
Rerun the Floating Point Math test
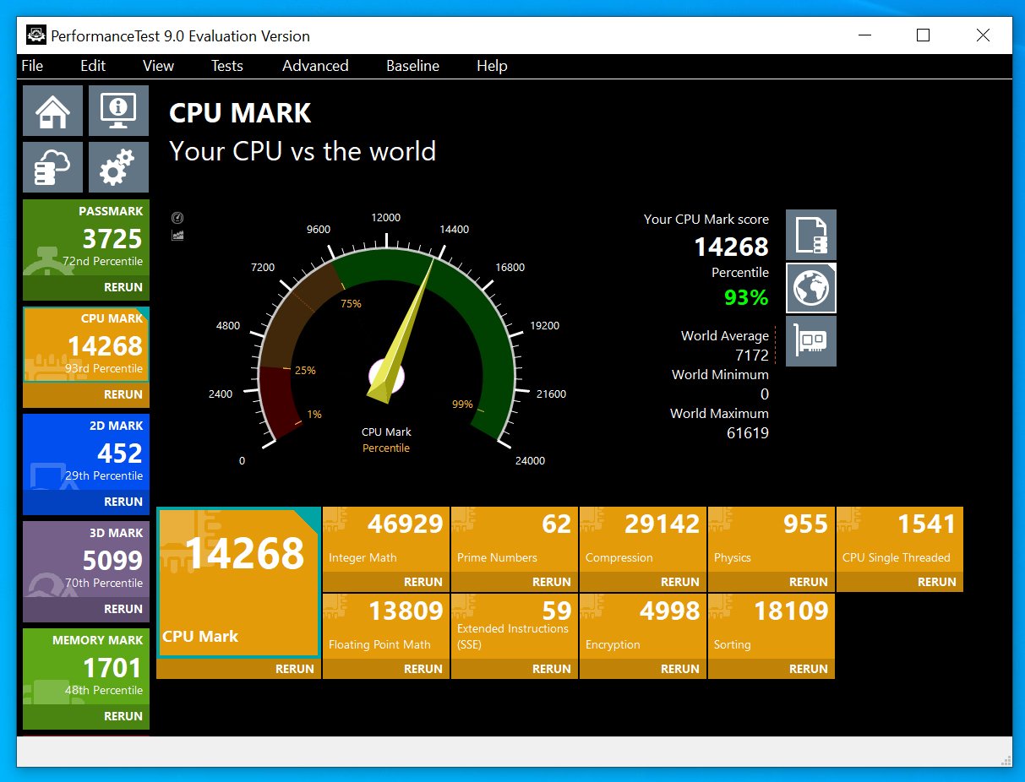coord(423,669)
